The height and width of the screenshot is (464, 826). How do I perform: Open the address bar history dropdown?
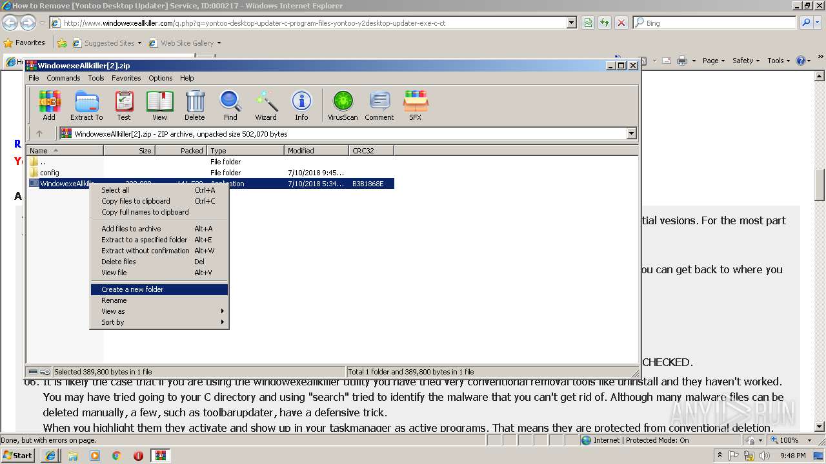(x=572, y=23)
